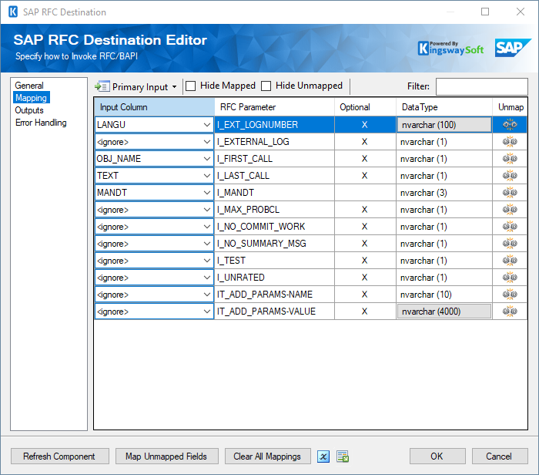Select the Mapping page
Image resolution: width=539 pixels, height=475 pixels.
coord(31,98)
